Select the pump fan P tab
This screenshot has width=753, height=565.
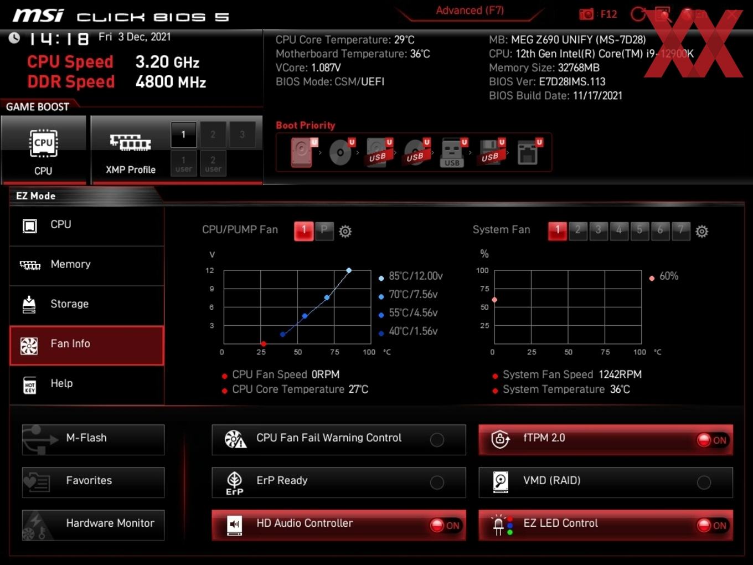pos(324,230)
